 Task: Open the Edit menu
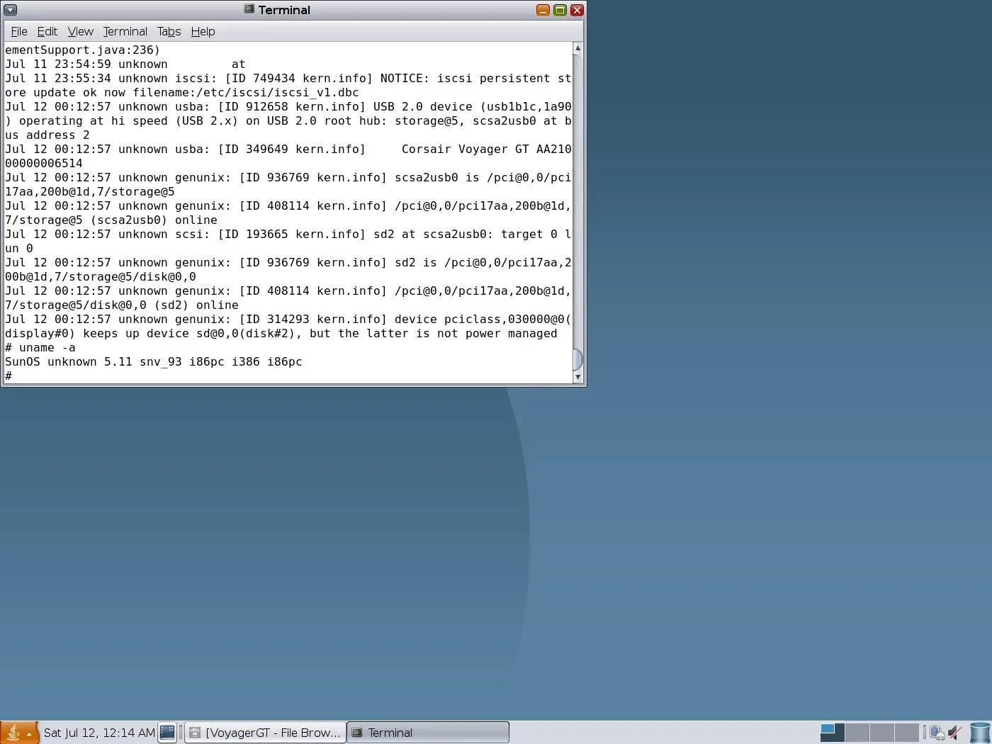point(47,31)
